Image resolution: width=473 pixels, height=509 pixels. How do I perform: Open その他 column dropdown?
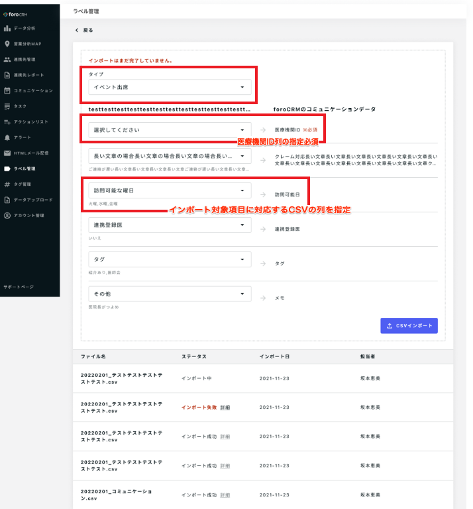170,294
